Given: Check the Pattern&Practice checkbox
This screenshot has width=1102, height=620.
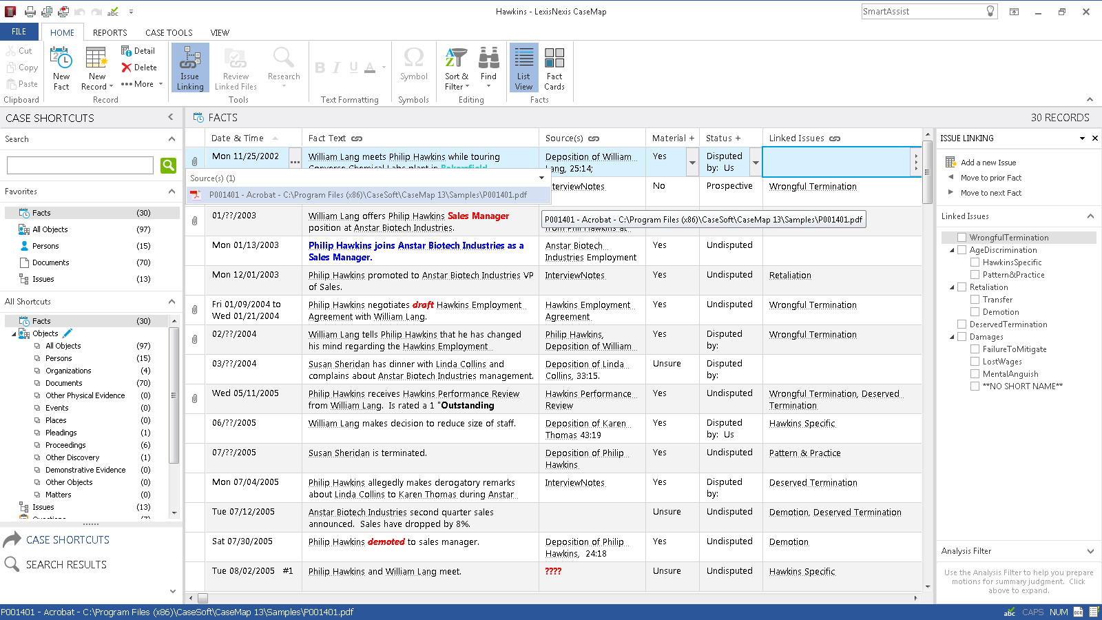Looking at the screenshot, I should pos(975,275).
